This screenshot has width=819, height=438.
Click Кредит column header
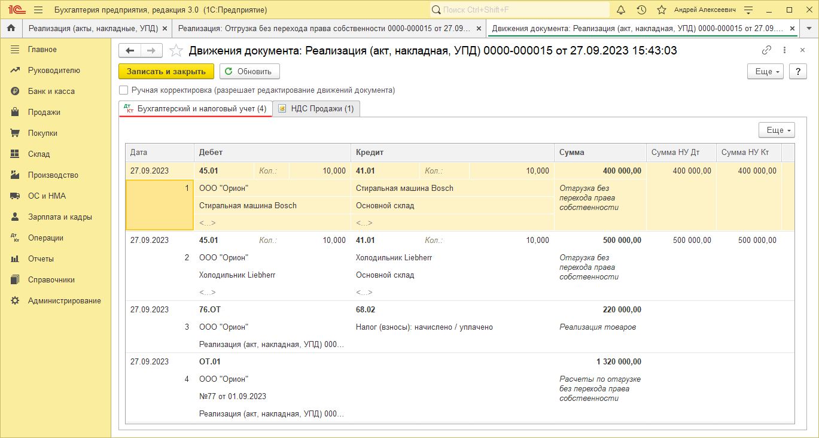pyautogui.click(x=452, y=153)
